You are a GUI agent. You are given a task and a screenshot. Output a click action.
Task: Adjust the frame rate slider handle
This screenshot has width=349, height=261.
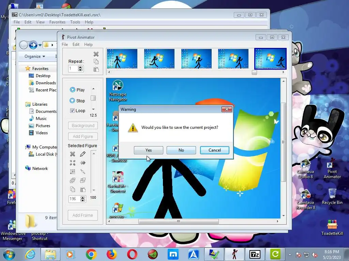pyautogui.click(x=93, y=98)
